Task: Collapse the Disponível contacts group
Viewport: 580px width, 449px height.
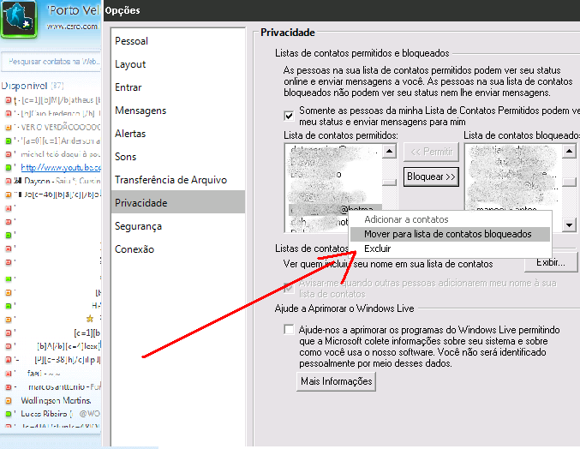Action: click(x=26, y=87)
